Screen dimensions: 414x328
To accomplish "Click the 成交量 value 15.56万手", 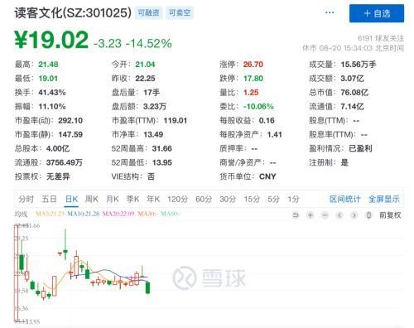I will coord(359,65).
